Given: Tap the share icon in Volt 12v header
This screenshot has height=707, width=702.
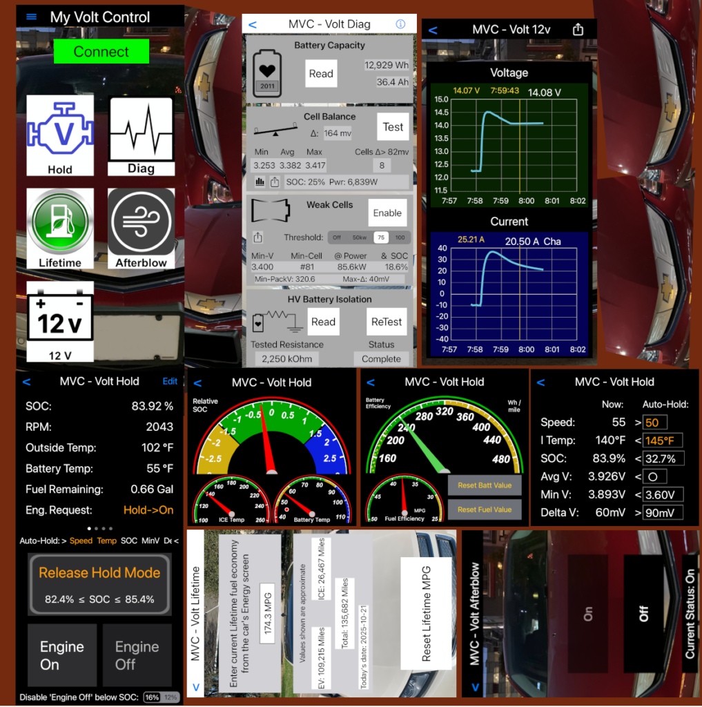Looking at the screenshot, I should [578, 30].
